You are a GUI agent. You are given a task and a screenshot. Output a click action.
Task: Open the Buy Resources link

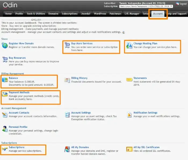(17, 58)
